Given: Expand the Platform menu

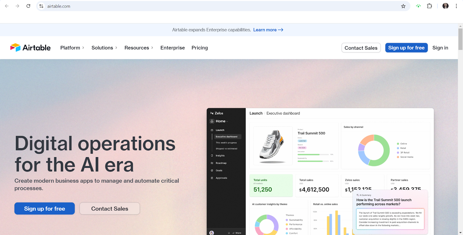Looking at the screenshot, I should [x=72, y=48].
